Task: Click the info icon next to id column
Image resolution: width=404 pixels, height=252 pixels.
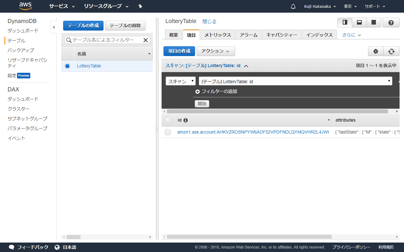Action: 186,120
